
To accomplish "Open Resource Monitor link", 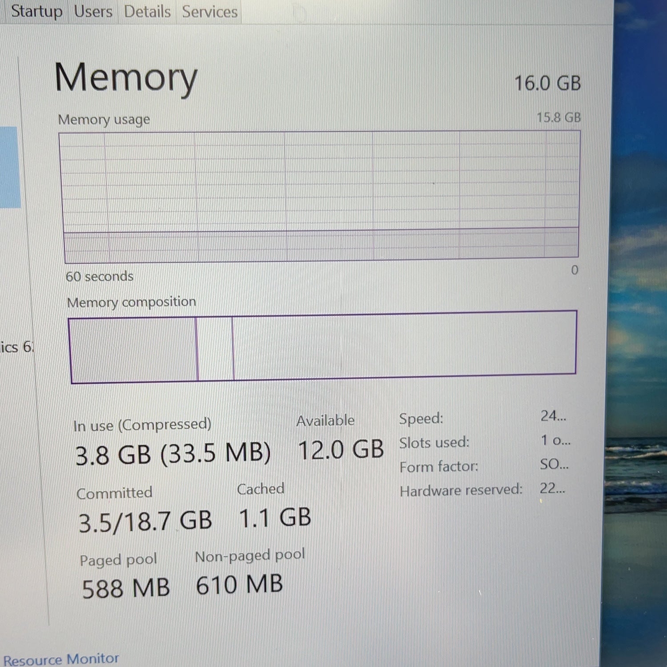I will (x=61, y=659).
